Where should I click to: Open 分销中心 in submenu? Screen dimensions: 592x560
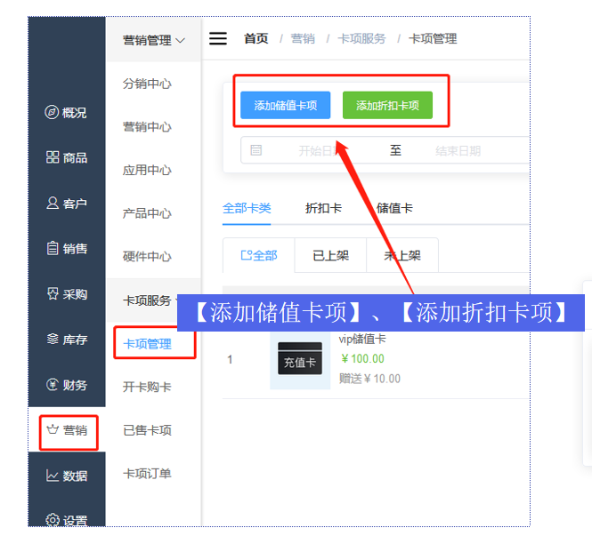pyautogui.click(x=147, y=84)
